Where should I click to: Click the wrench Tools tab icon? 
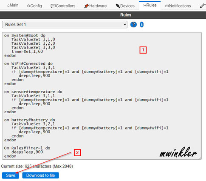tap(202, 6)
